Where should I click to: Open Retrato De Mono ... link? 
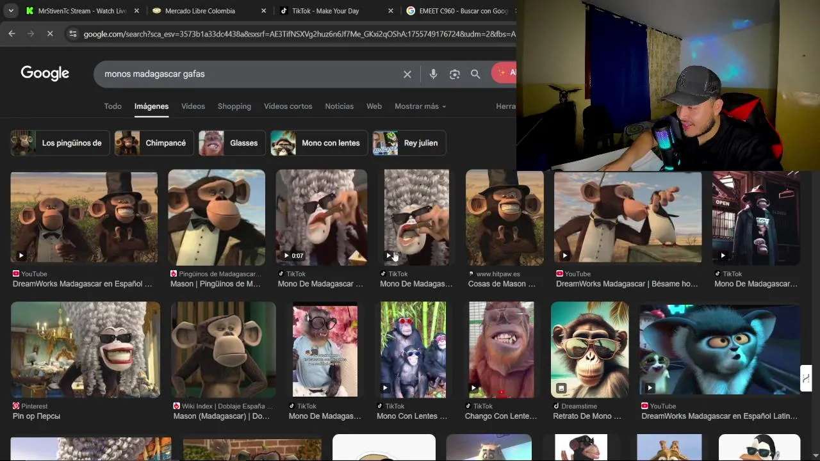click(x=587, y=416)
